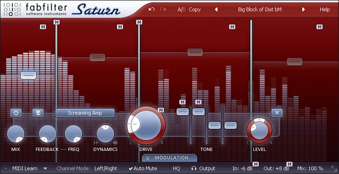The height and width of the screenshot is (174, 339).
Task: Click the M badge above first Tone slider
Action: tap(183, 102)
